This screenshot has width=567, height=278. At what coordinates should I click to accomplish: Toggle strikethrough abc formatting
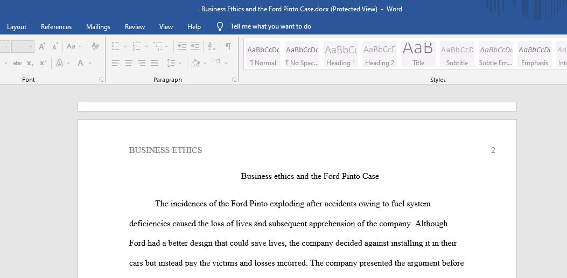(x=17, y=63)
